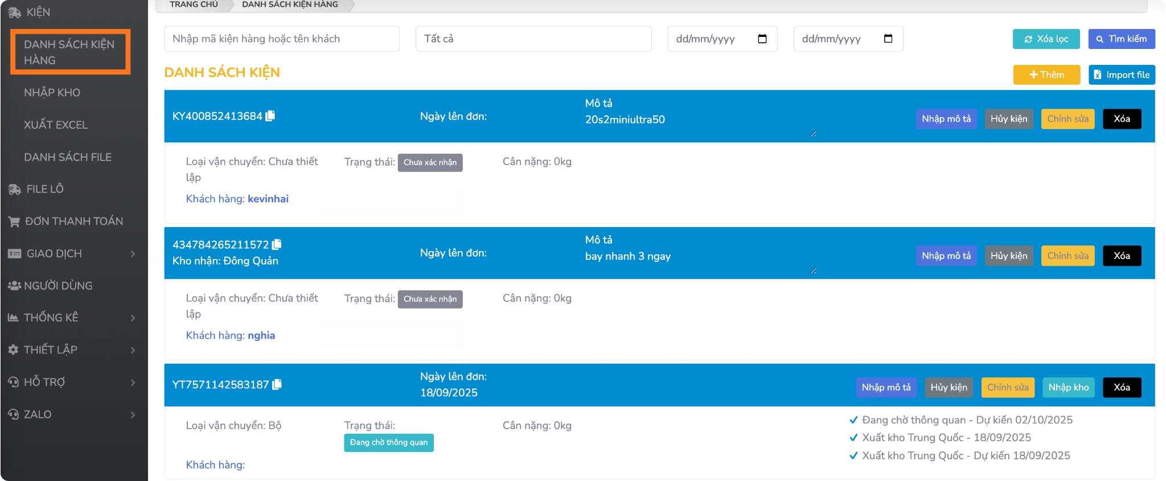Expand the Giao Dịch submenu

(133, 254)
